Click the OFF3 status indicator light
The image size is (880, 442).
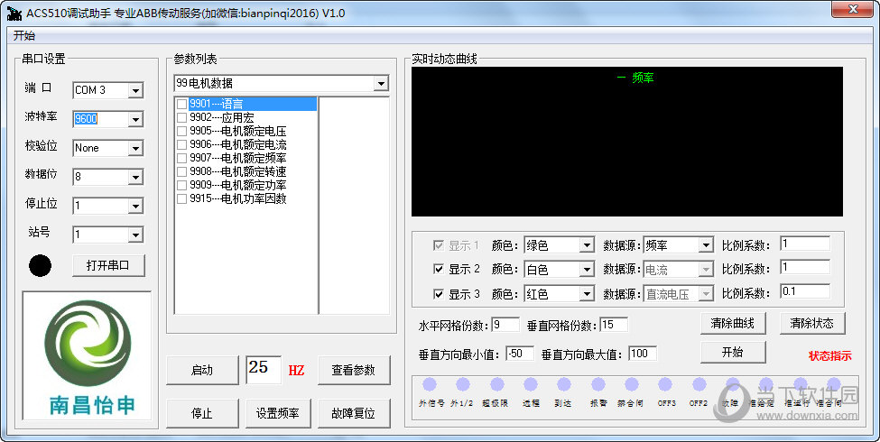point(665,385)
